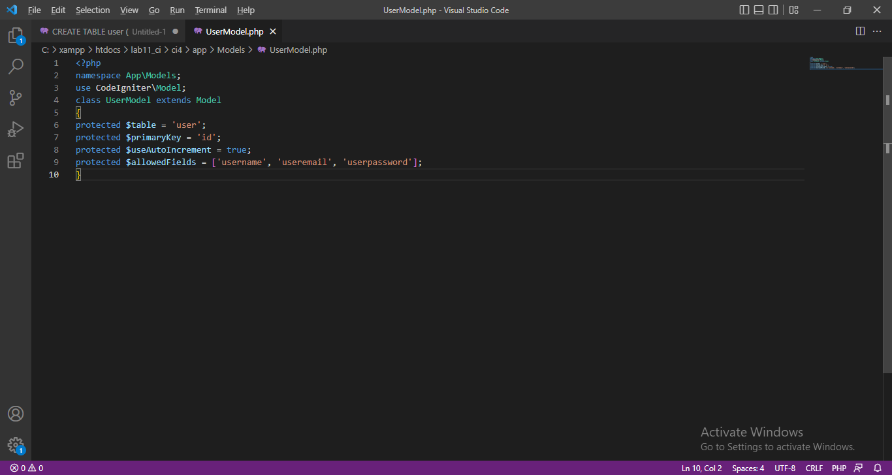This screenshot has width=892, height=475.
Task: Open the Extensions marketplace icon
Action: tap(16, 160)
